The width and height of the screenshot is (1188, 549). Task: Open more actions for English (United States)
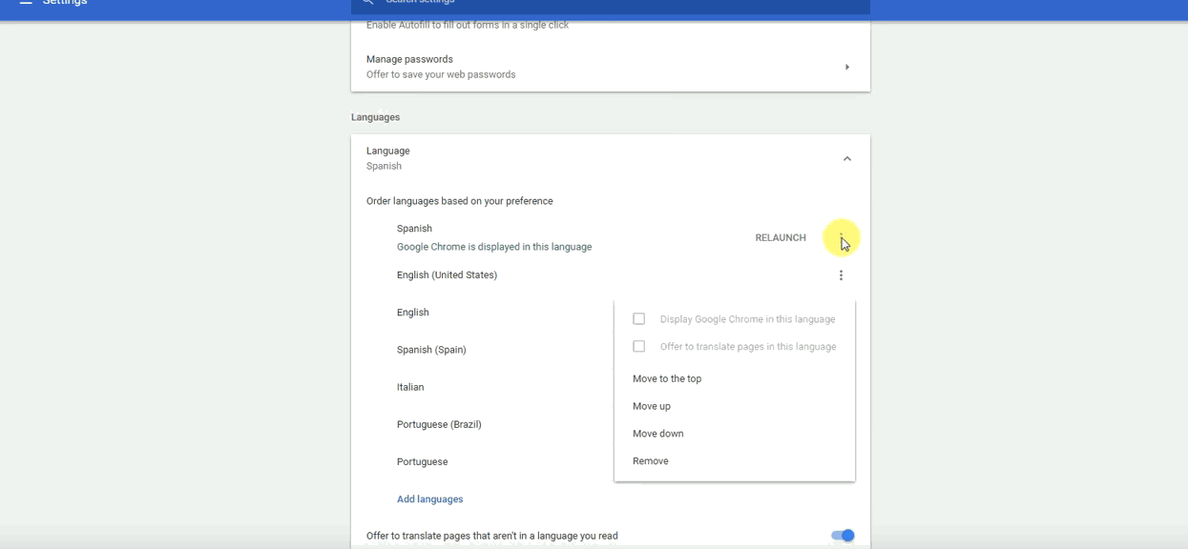[x=841, y=275]
